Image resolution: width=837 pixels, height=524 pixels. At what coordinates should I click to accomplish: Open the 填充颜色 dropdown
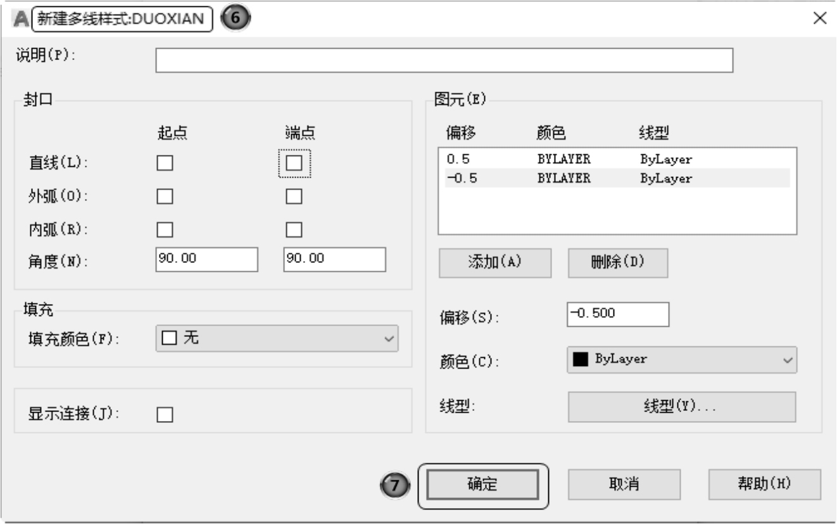click(x=277, y=339)
